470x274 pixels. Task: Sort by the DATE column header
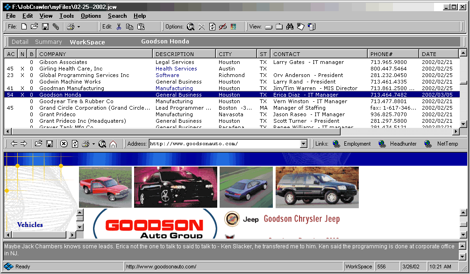[439, 54]
